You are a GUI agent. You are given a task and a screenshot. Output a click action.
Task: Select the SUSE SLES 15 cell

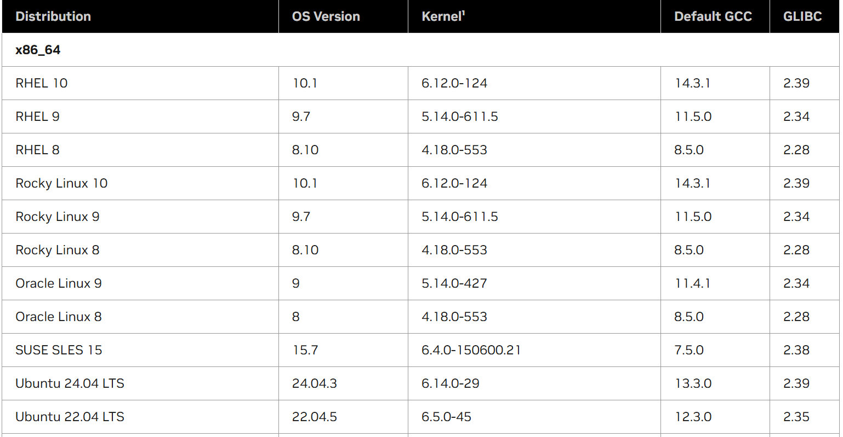point(59,350)
